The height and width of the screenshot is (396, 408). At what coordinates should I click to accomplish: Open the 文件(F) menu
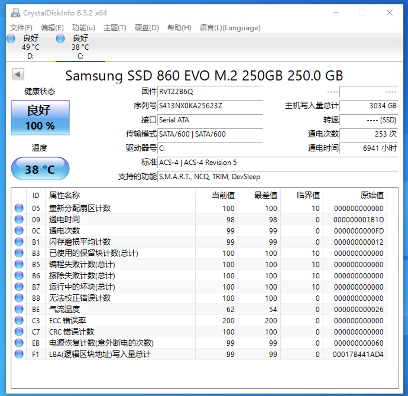(x=21, y=28)
